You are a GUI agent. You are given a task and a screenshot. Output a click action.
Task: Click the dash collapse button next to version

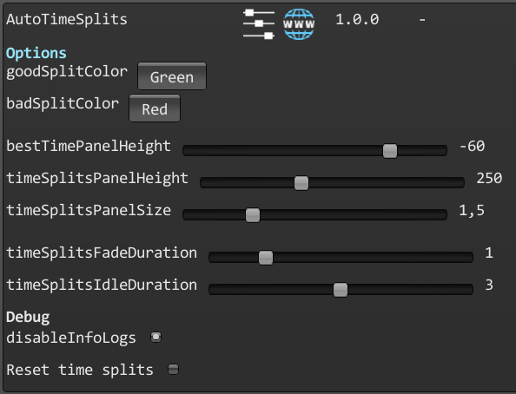click(422, 20)
